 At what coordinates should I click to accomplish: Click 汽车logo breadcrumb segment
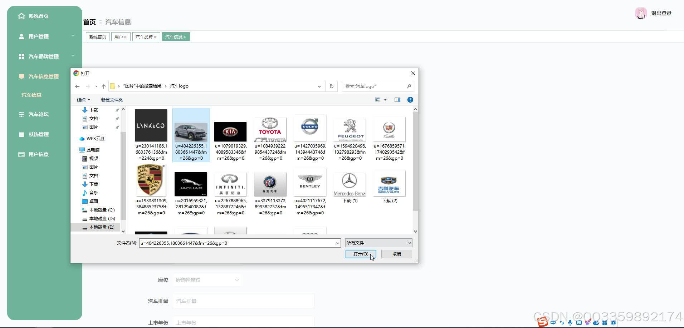coord(179,86)
